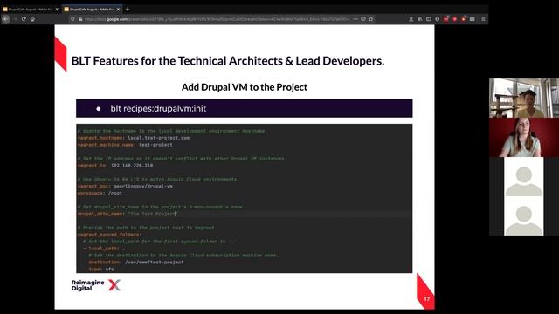Click the 'Reimagine Digital' logo on the slide
This screenshot has width=559, height=314.
[95, 285]
